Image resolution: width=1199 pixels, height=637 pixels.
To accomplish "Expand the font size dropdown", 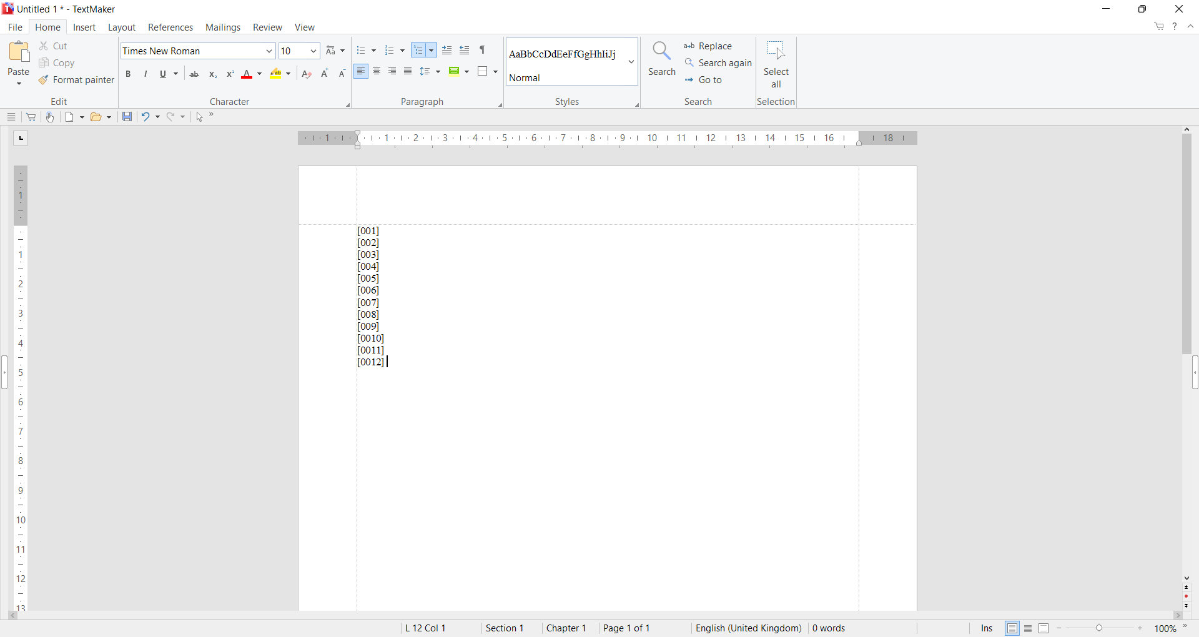I will [313, 51].
